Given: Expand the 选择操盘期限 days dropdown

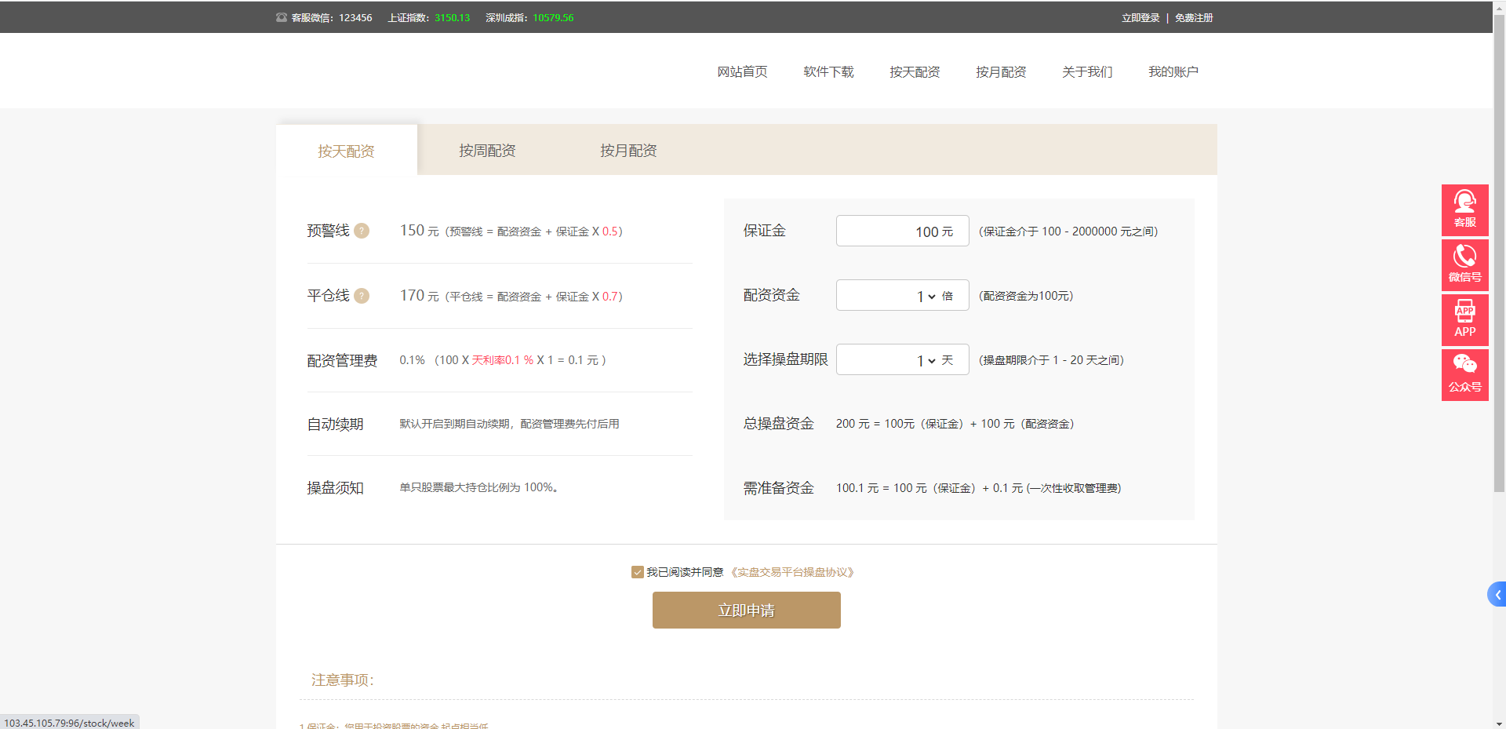Looking at the screenshot, I should [926, 360].
